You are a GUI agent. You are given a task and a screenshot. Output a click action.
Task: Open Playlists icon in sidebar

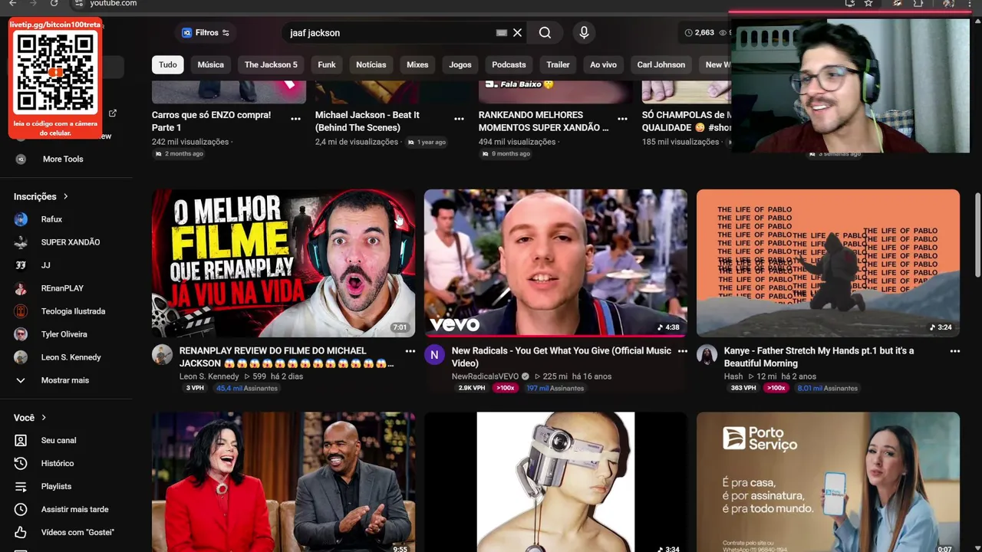pos(21,486)
